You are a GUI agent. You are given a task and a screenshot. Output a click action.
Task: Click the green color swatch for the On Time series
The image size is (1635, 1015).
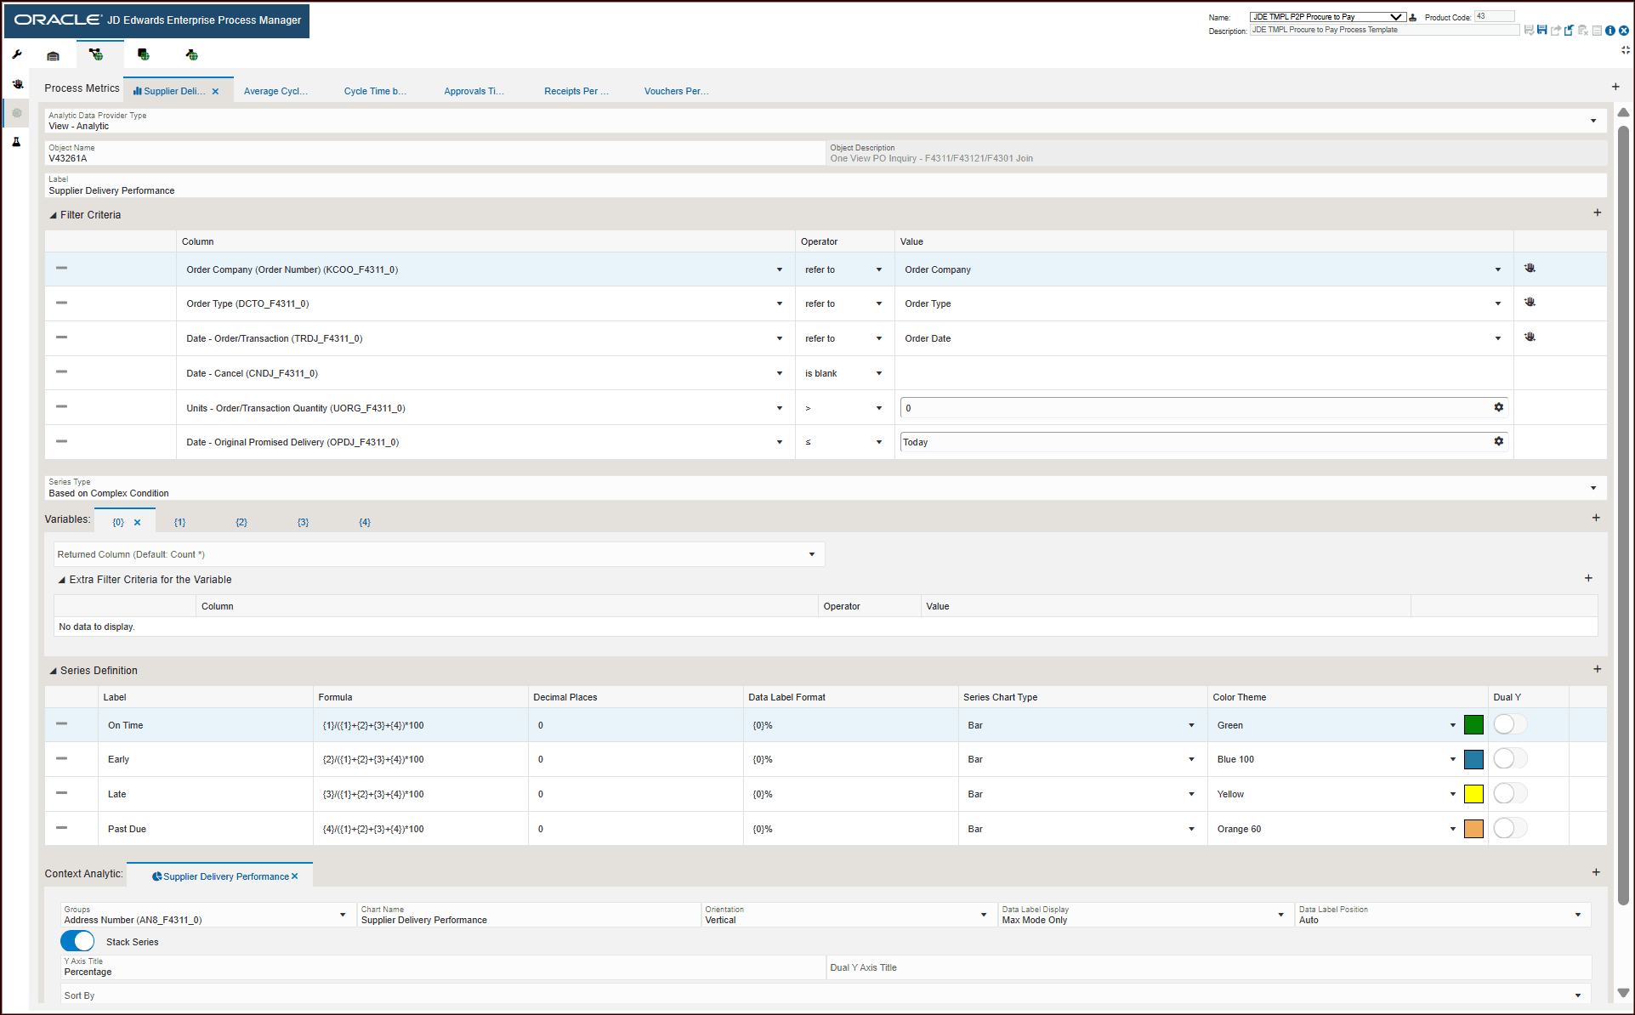pyautogui.click(x=1473, y=724)
